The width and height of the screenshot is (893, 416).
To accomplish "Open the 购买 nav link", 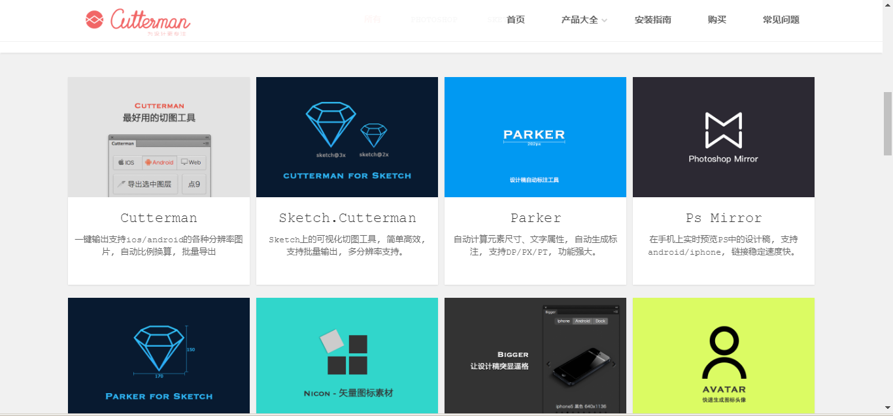I will [x=717, y=20].
